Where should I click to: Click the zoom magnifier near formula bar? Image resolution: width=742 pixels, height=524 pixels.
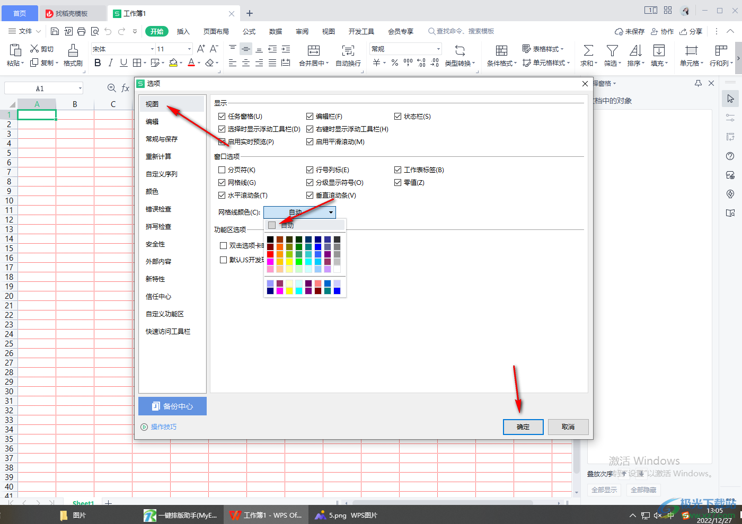tap(111, 88)
